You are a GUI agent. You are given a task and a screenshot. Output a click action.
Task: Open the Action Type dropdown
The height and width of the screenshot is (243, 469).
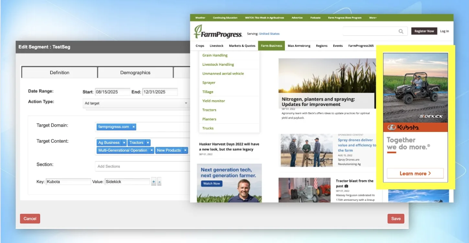136,103
